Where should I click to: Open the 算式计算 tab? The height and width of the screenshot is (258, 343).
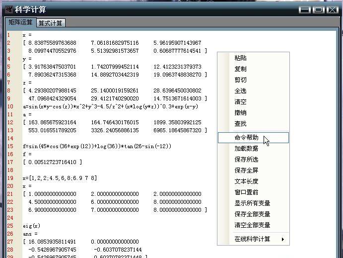(51, 23)
